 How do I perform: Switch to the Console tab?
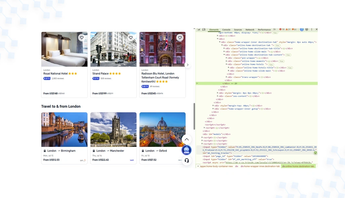pyautogui.click(x=226, y=30)
